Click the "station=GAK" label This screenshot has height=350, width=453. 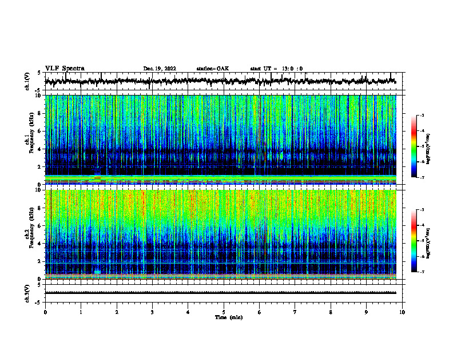213,69
